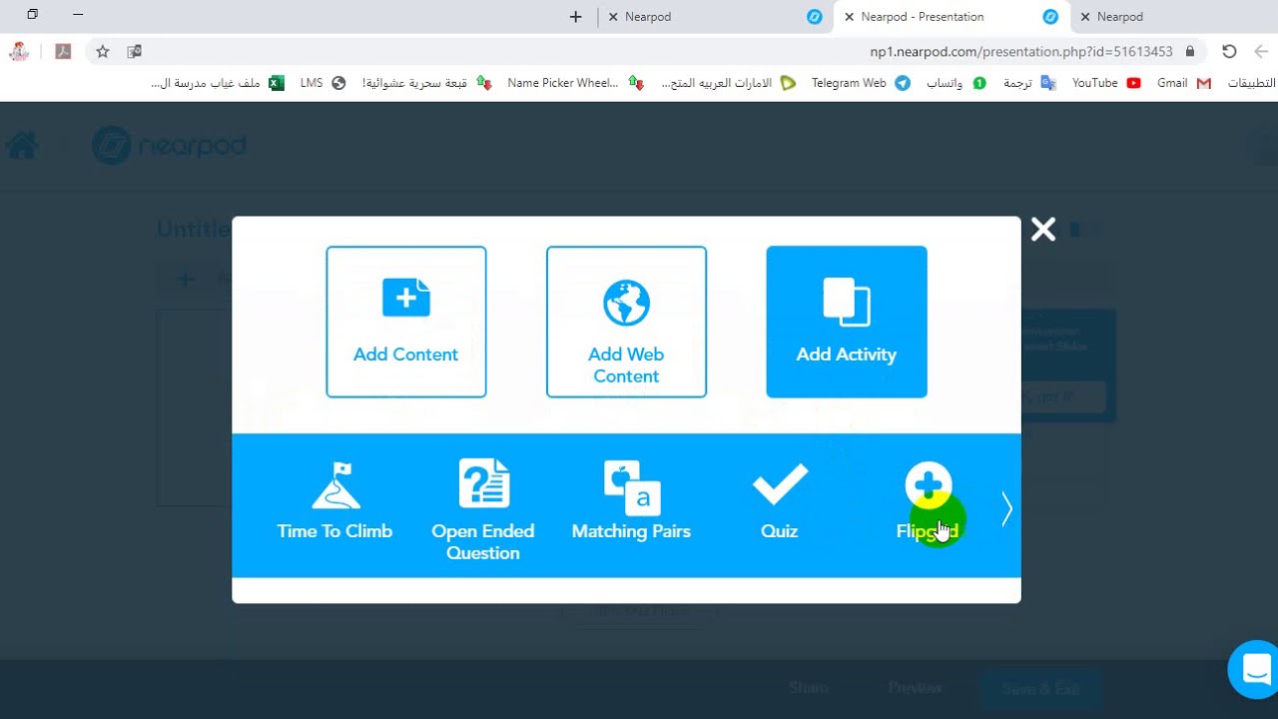Switch to the leftmost Nearpod tab

point(714,17)
